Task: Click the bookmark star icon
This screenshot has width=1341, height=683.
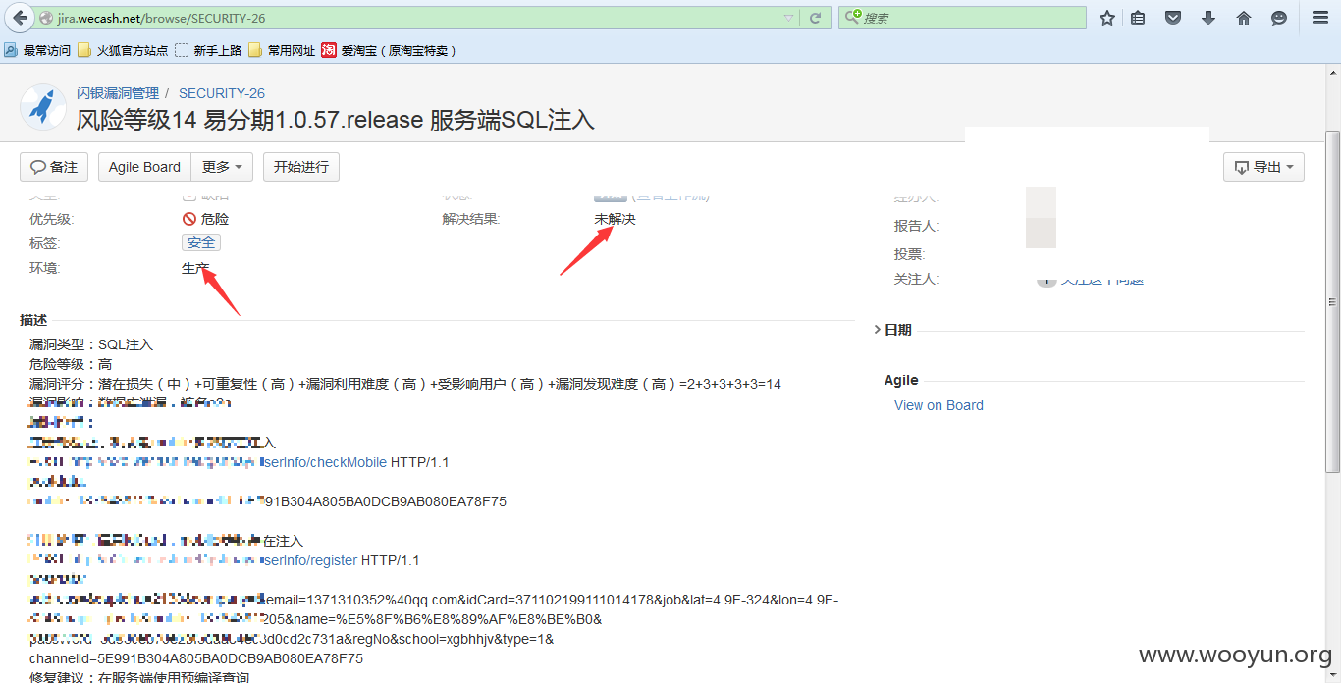Action: point(1107,18)
